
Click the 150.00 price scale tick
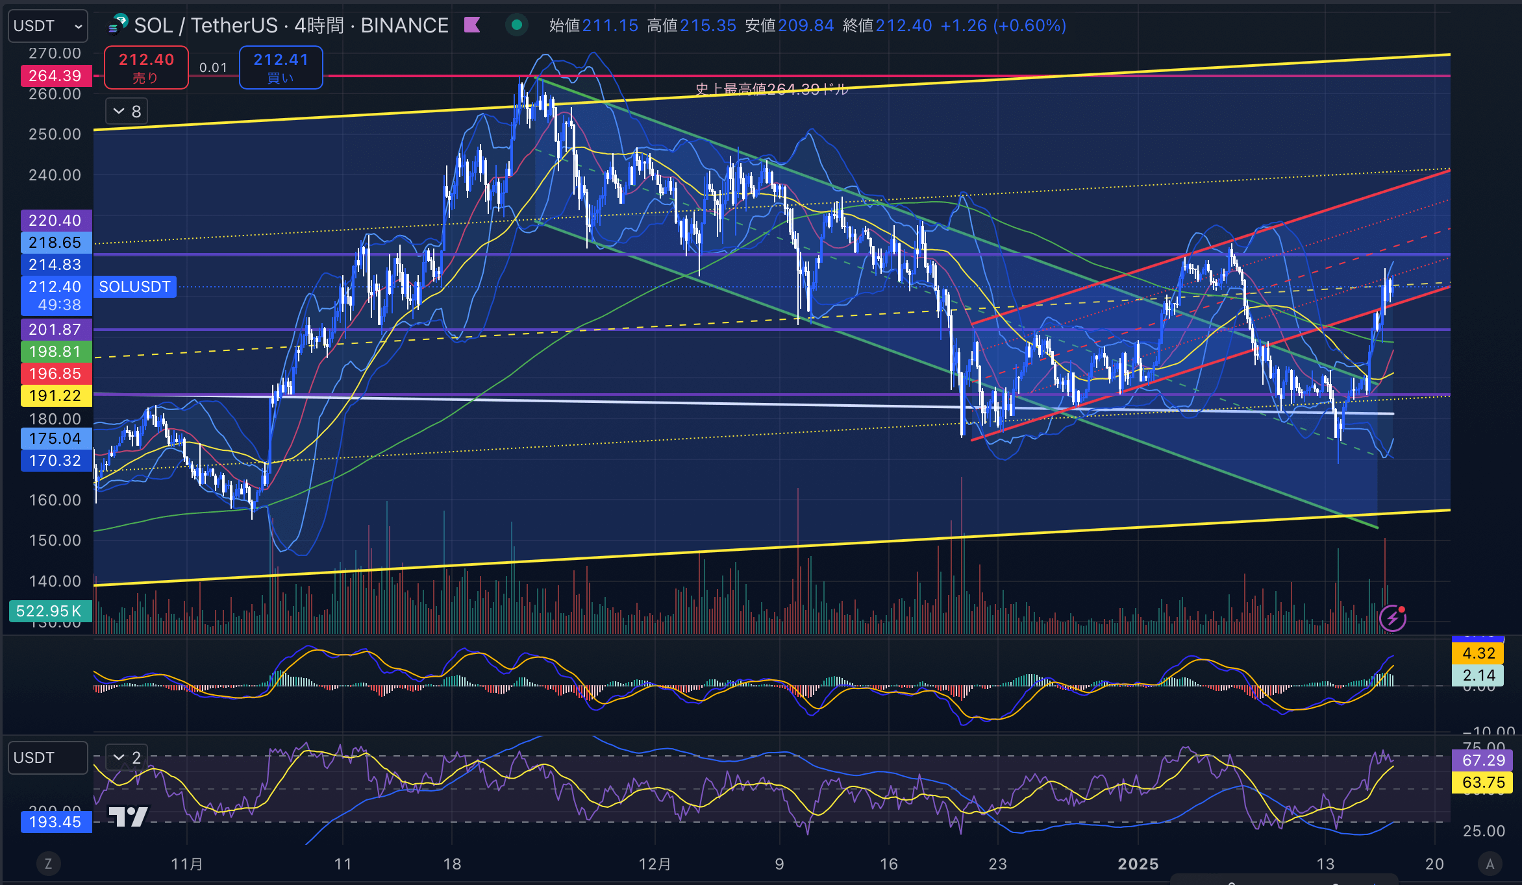(x=55, y=540)
